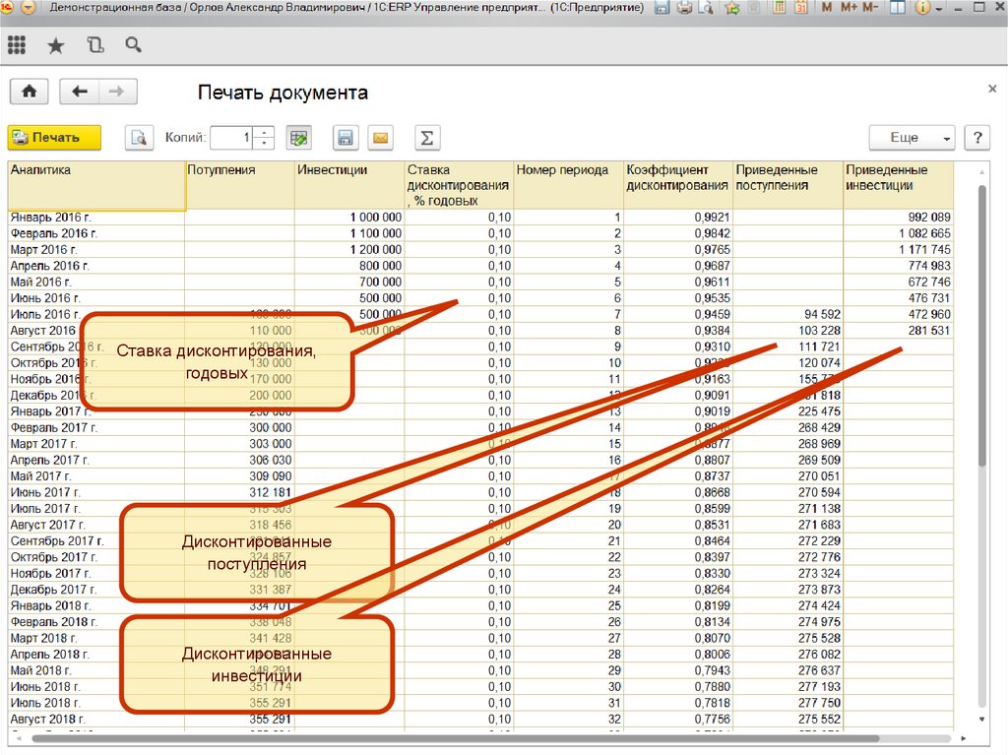Calculate sum with sigma button

click(x=426, y=138)
